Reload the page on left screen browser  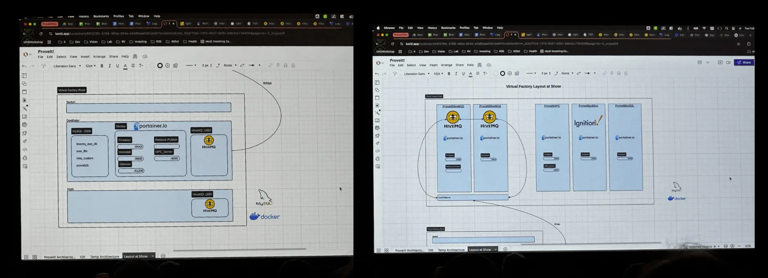pyautogui.click(x=41, y=34)
